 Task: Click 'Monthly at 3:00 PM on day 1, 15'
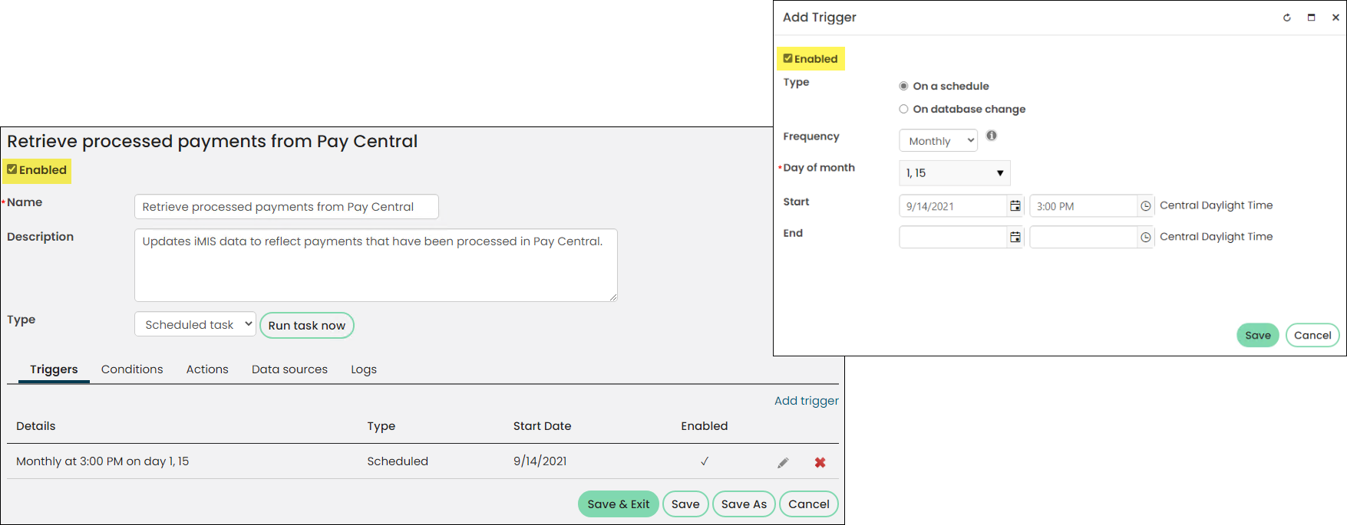click(102, 461)
